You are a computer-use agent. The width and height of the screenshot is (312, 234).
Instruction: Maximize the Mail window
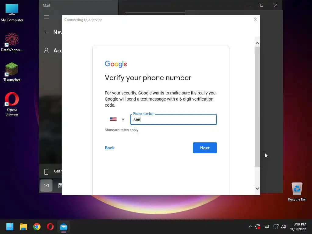coord(262,5)
